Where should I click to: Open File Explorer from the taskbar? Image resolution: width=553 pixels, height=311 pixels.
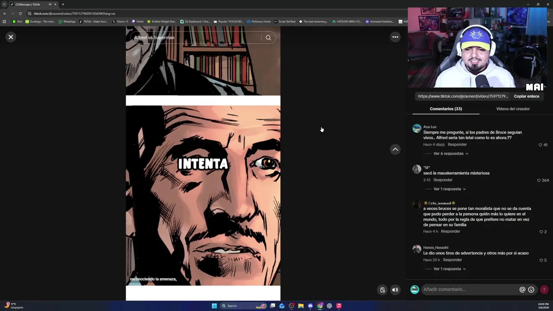[x=301, y=306]
